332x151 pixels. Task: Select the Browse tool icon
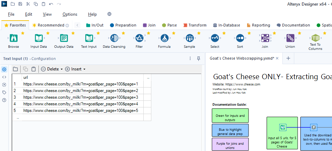[14, 38]
